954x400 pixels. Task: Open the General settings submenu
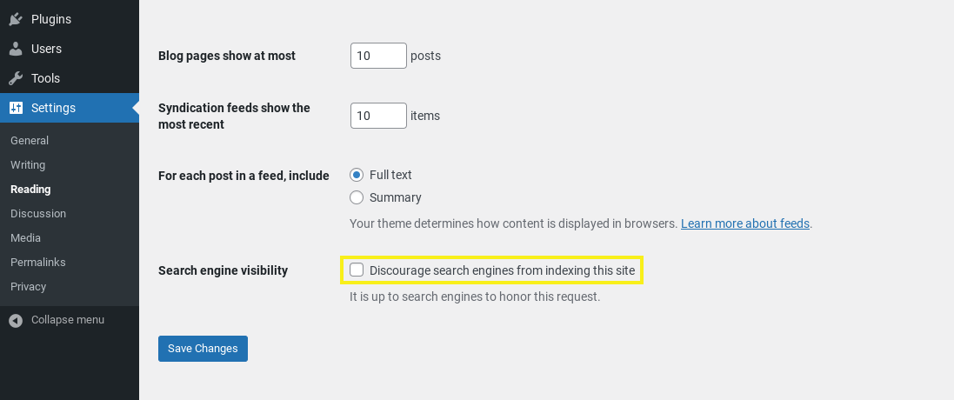30,141
